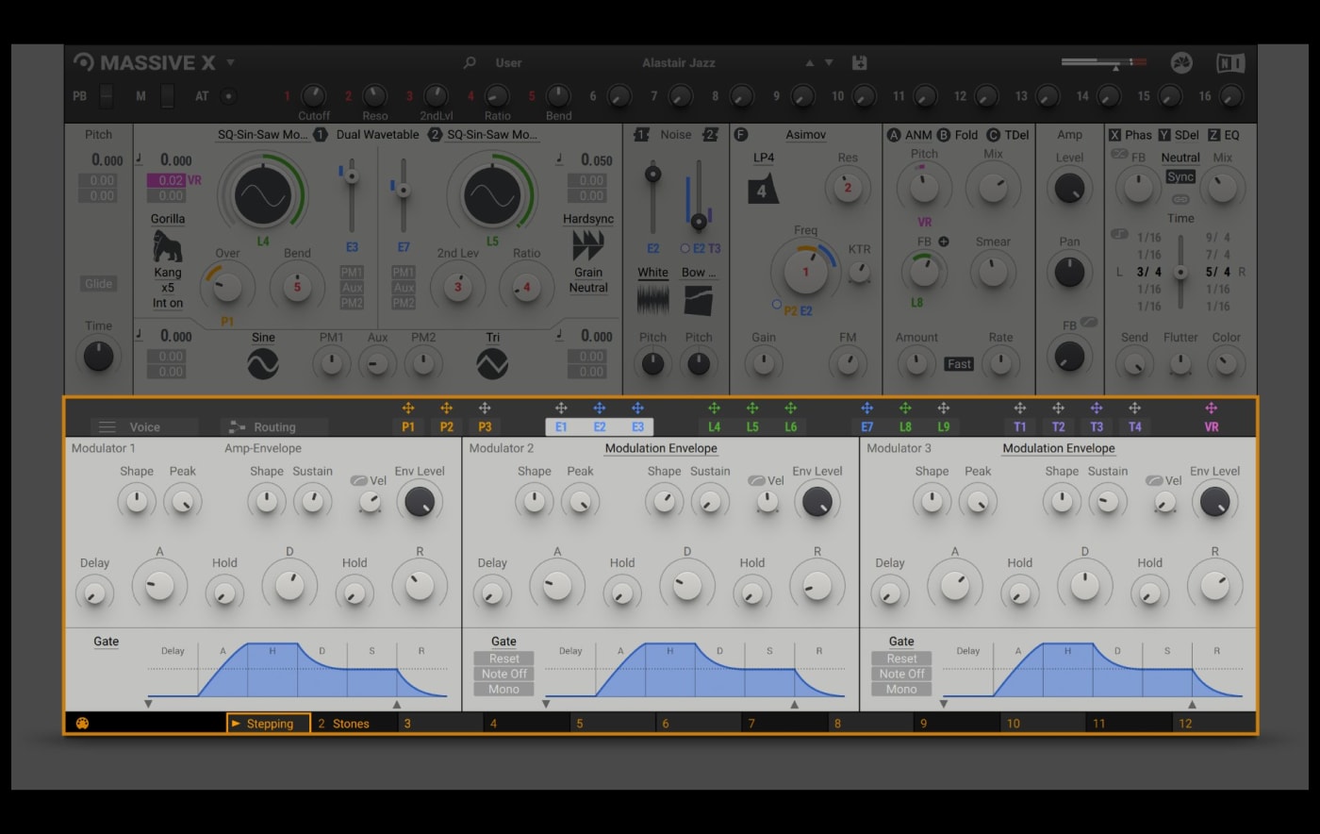Load the next preset with the down arrow
Image resolution: width=1320 pixels, height=834 pixels.
pos(829,63)
